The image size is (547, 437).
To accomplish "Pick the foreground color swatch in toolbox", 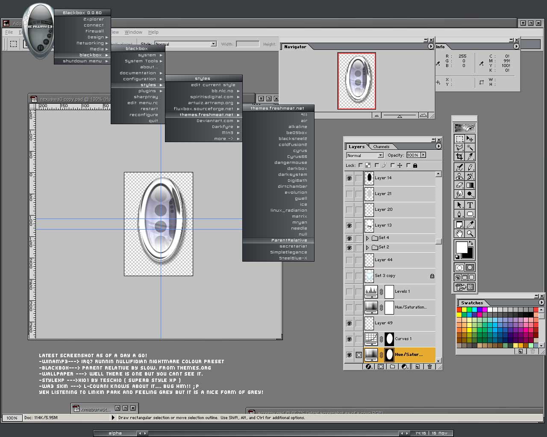I will point(462,248).
